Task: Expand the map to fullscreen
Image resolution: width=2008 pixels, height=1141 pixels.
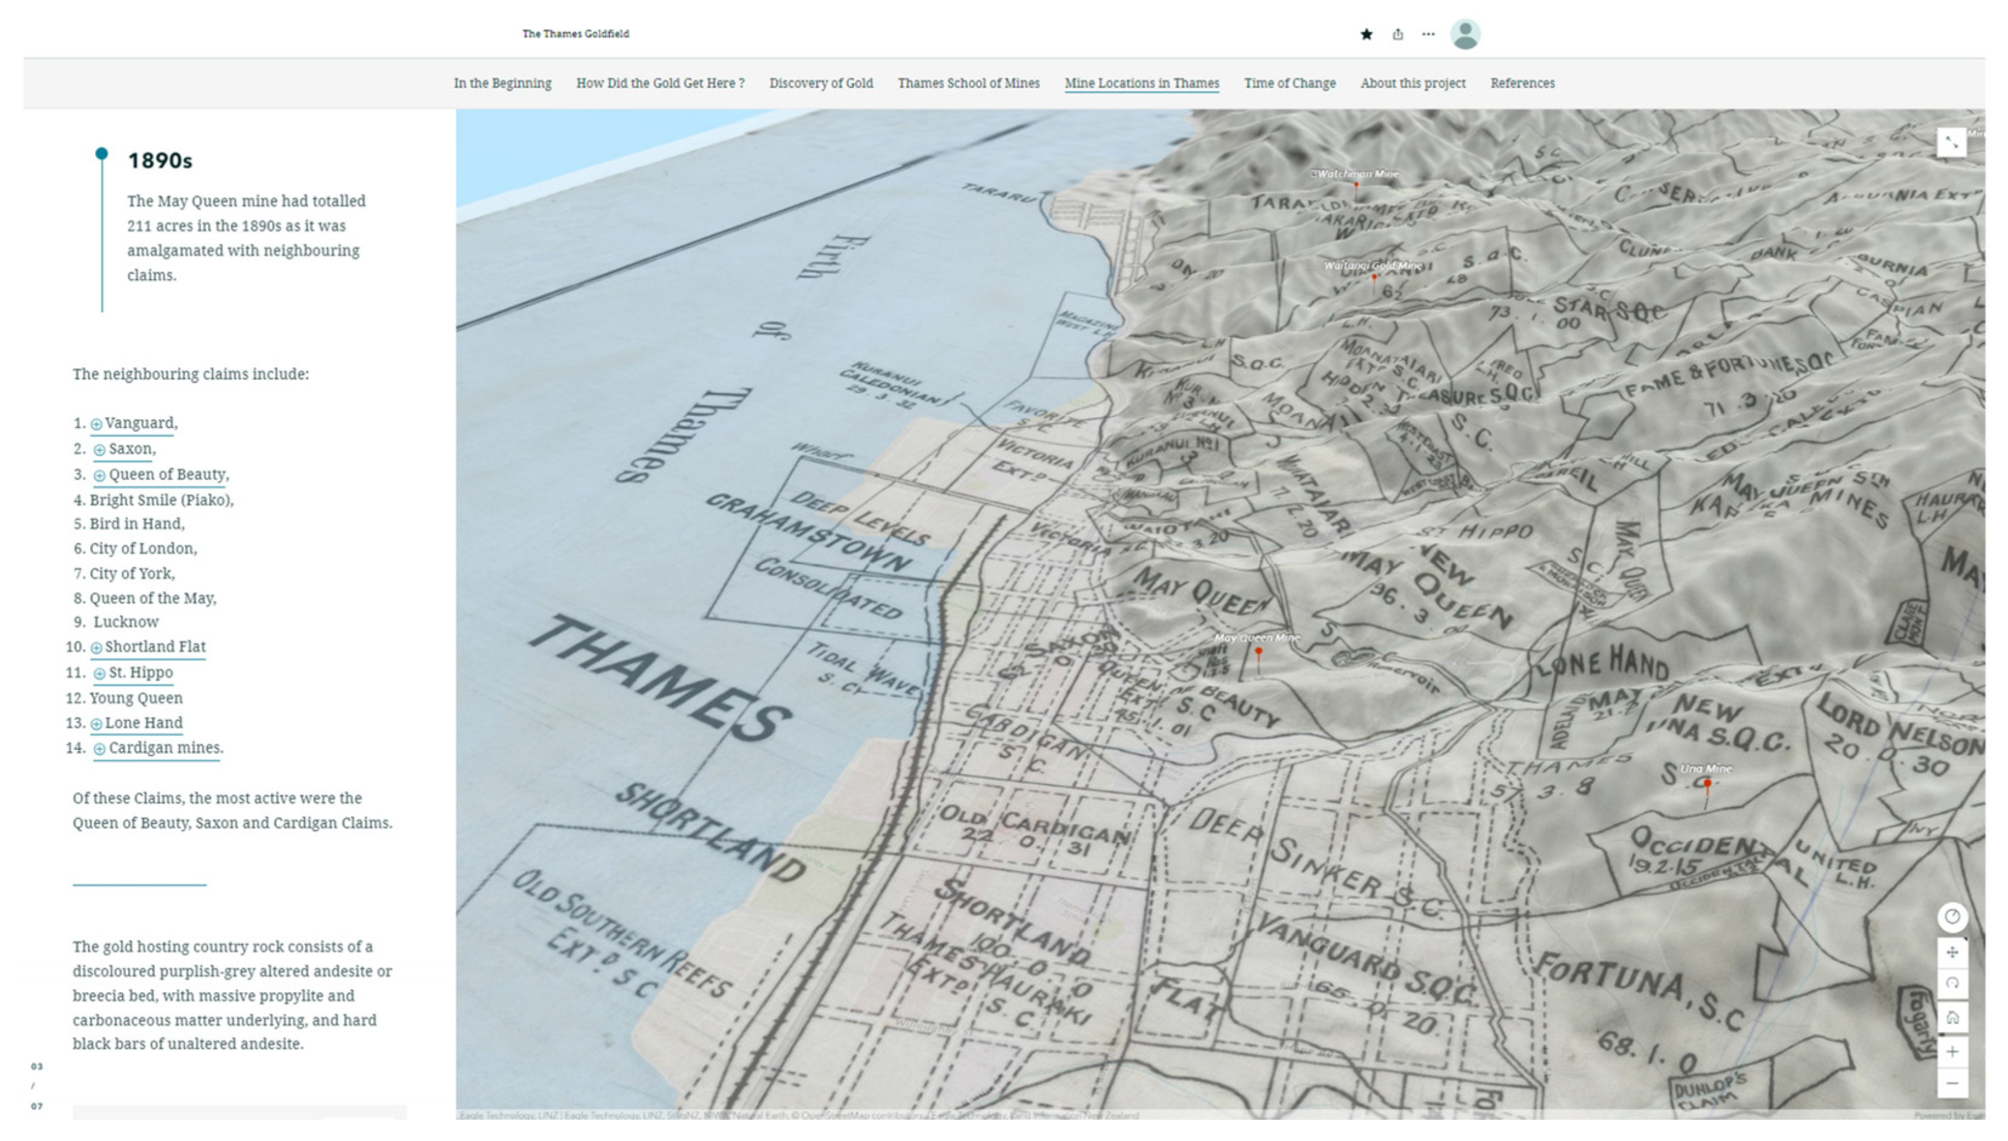Action: click(x=1951, y=142)
